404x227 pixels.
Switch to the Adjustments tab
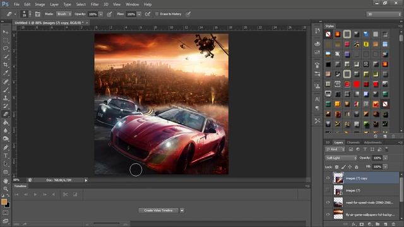372,143
